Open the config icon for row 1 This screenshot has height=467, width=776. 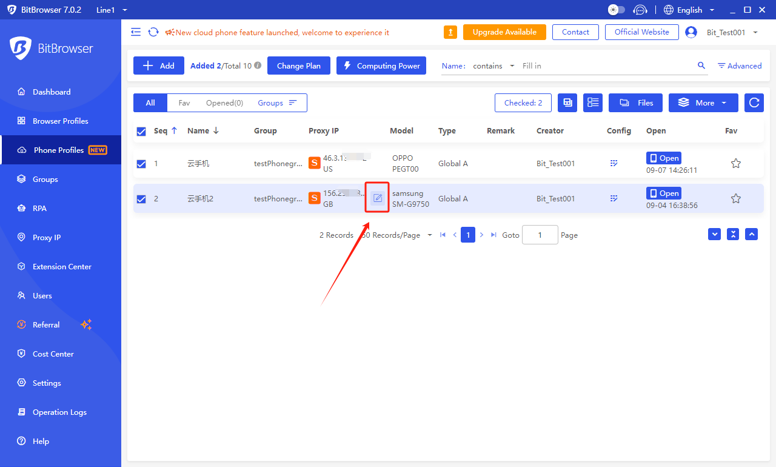point(614,163)
